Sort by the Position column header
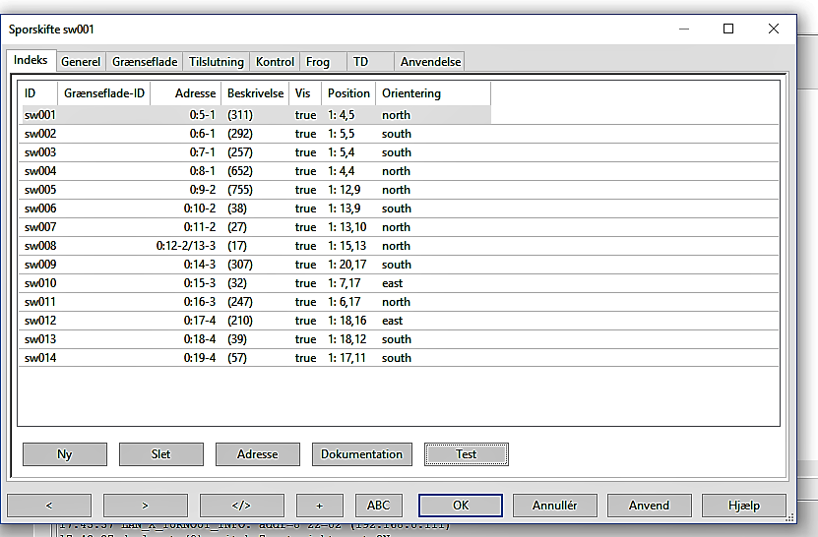 348,93
